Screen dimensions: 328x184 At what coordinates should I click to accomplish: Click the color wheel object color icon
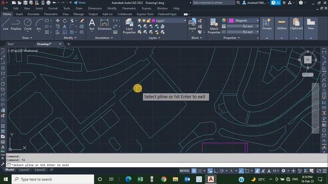click(x=224, y=20)
